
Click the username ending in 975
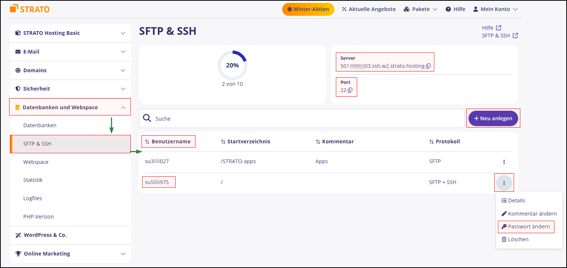[x=157, y=182]
